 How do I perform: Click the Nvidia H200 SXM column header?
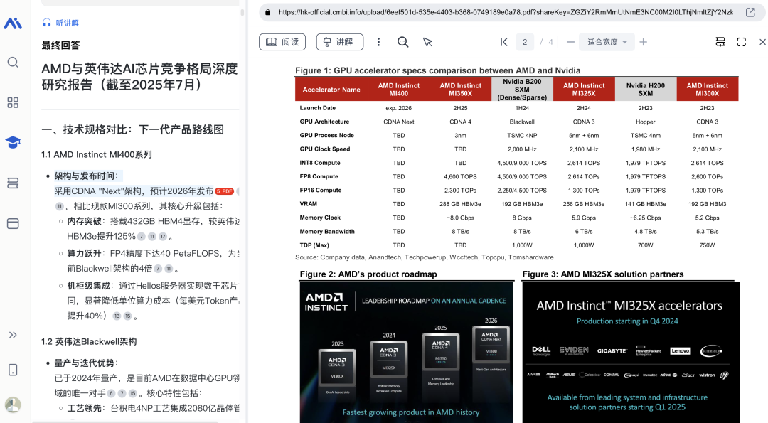point(646,90)
